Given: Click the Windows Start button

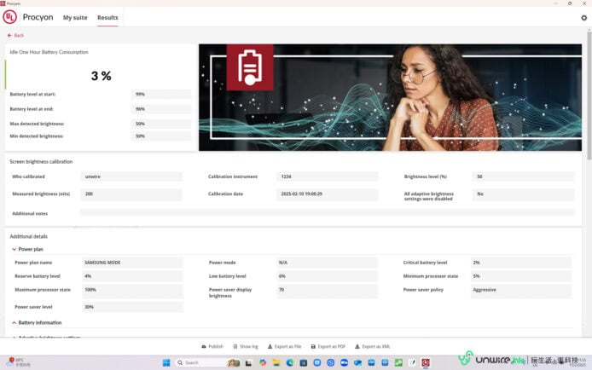Looking at the screenshot, I should pos(167,362).
